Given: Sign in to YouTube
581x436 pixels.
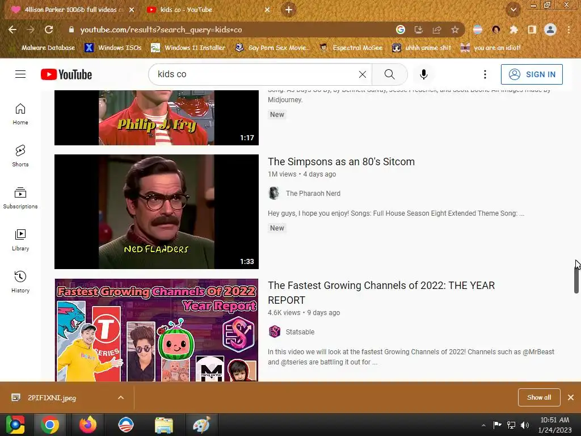Looking at the screenshot, I should pos(531,74).
